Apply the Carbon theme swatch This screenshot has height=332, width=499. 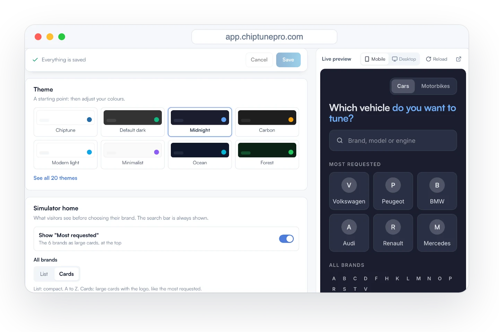(267, 122)
